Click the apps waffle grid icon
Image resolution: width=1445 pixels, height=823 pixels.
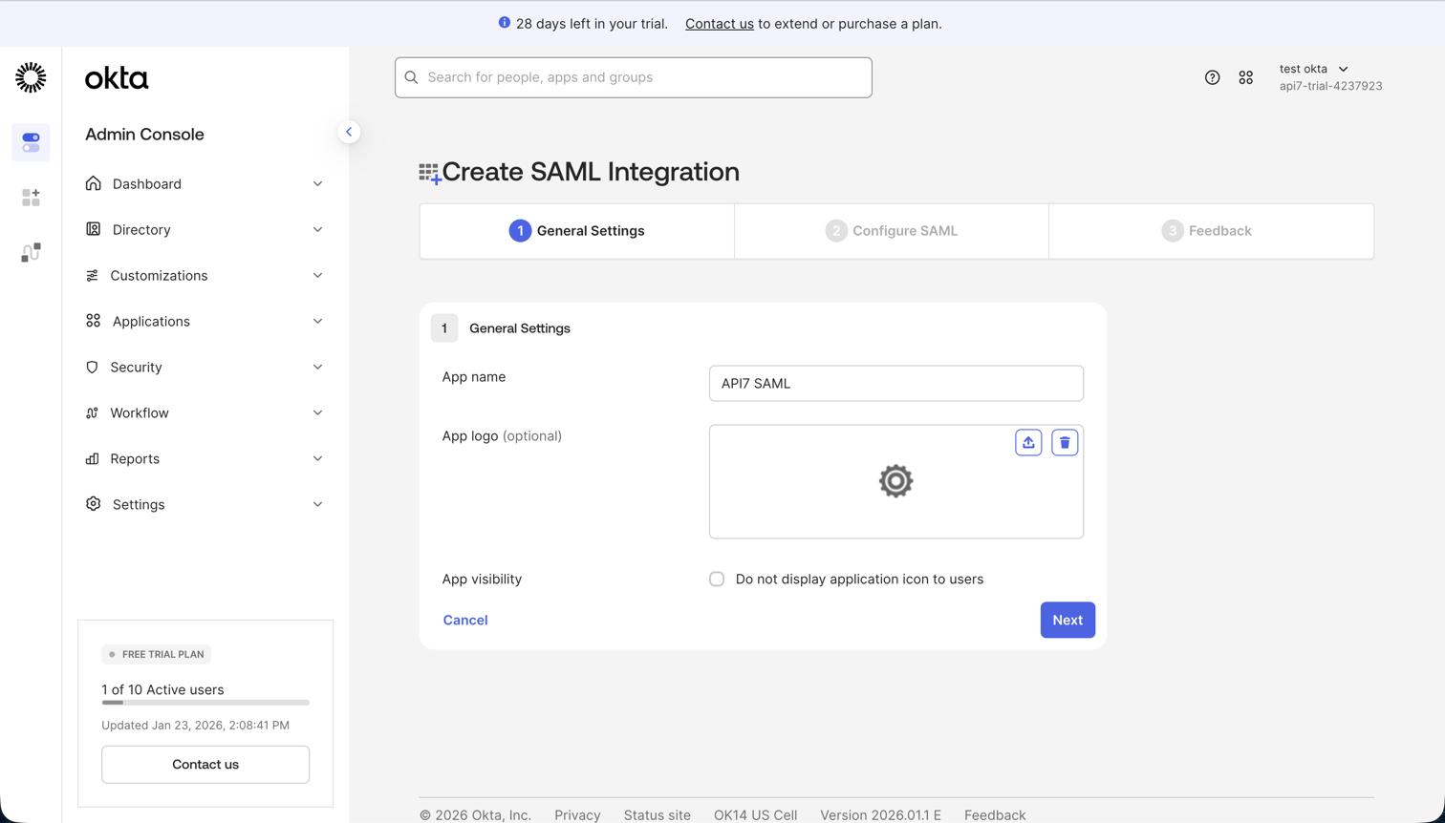1245,77
